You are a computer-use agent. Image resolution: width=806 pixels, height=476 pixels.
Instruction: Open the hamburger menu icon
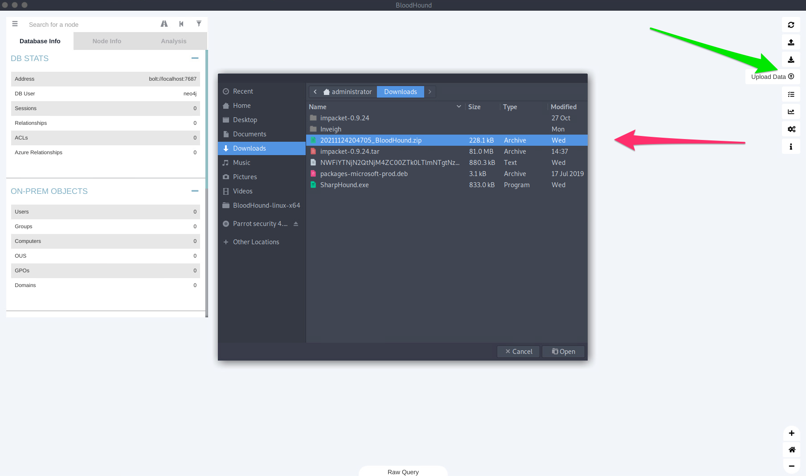tap(15, 24)
